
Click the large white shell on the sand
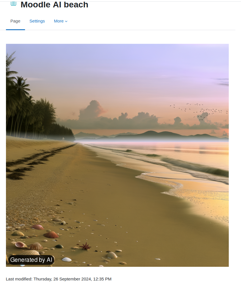pyautogui.click(x=67, y=260)
